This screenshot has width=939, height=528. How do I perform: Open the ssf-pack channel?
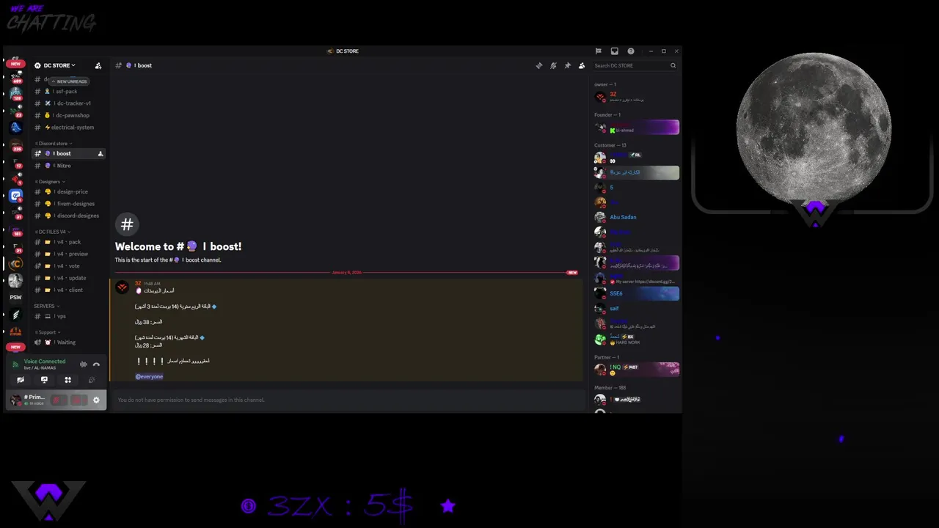tap(70, 92)
